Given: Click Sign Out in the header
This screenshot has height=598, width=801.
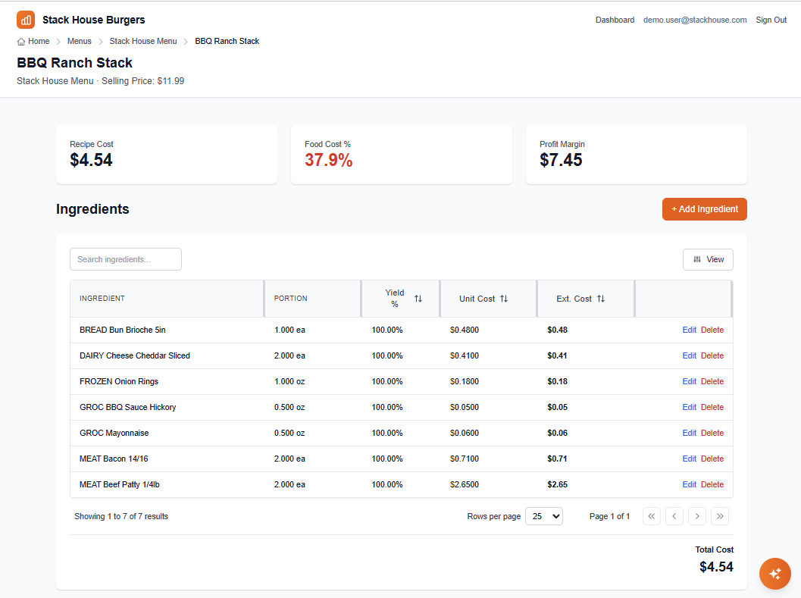Looking at the screenshot, I should (x=771, y=20).
